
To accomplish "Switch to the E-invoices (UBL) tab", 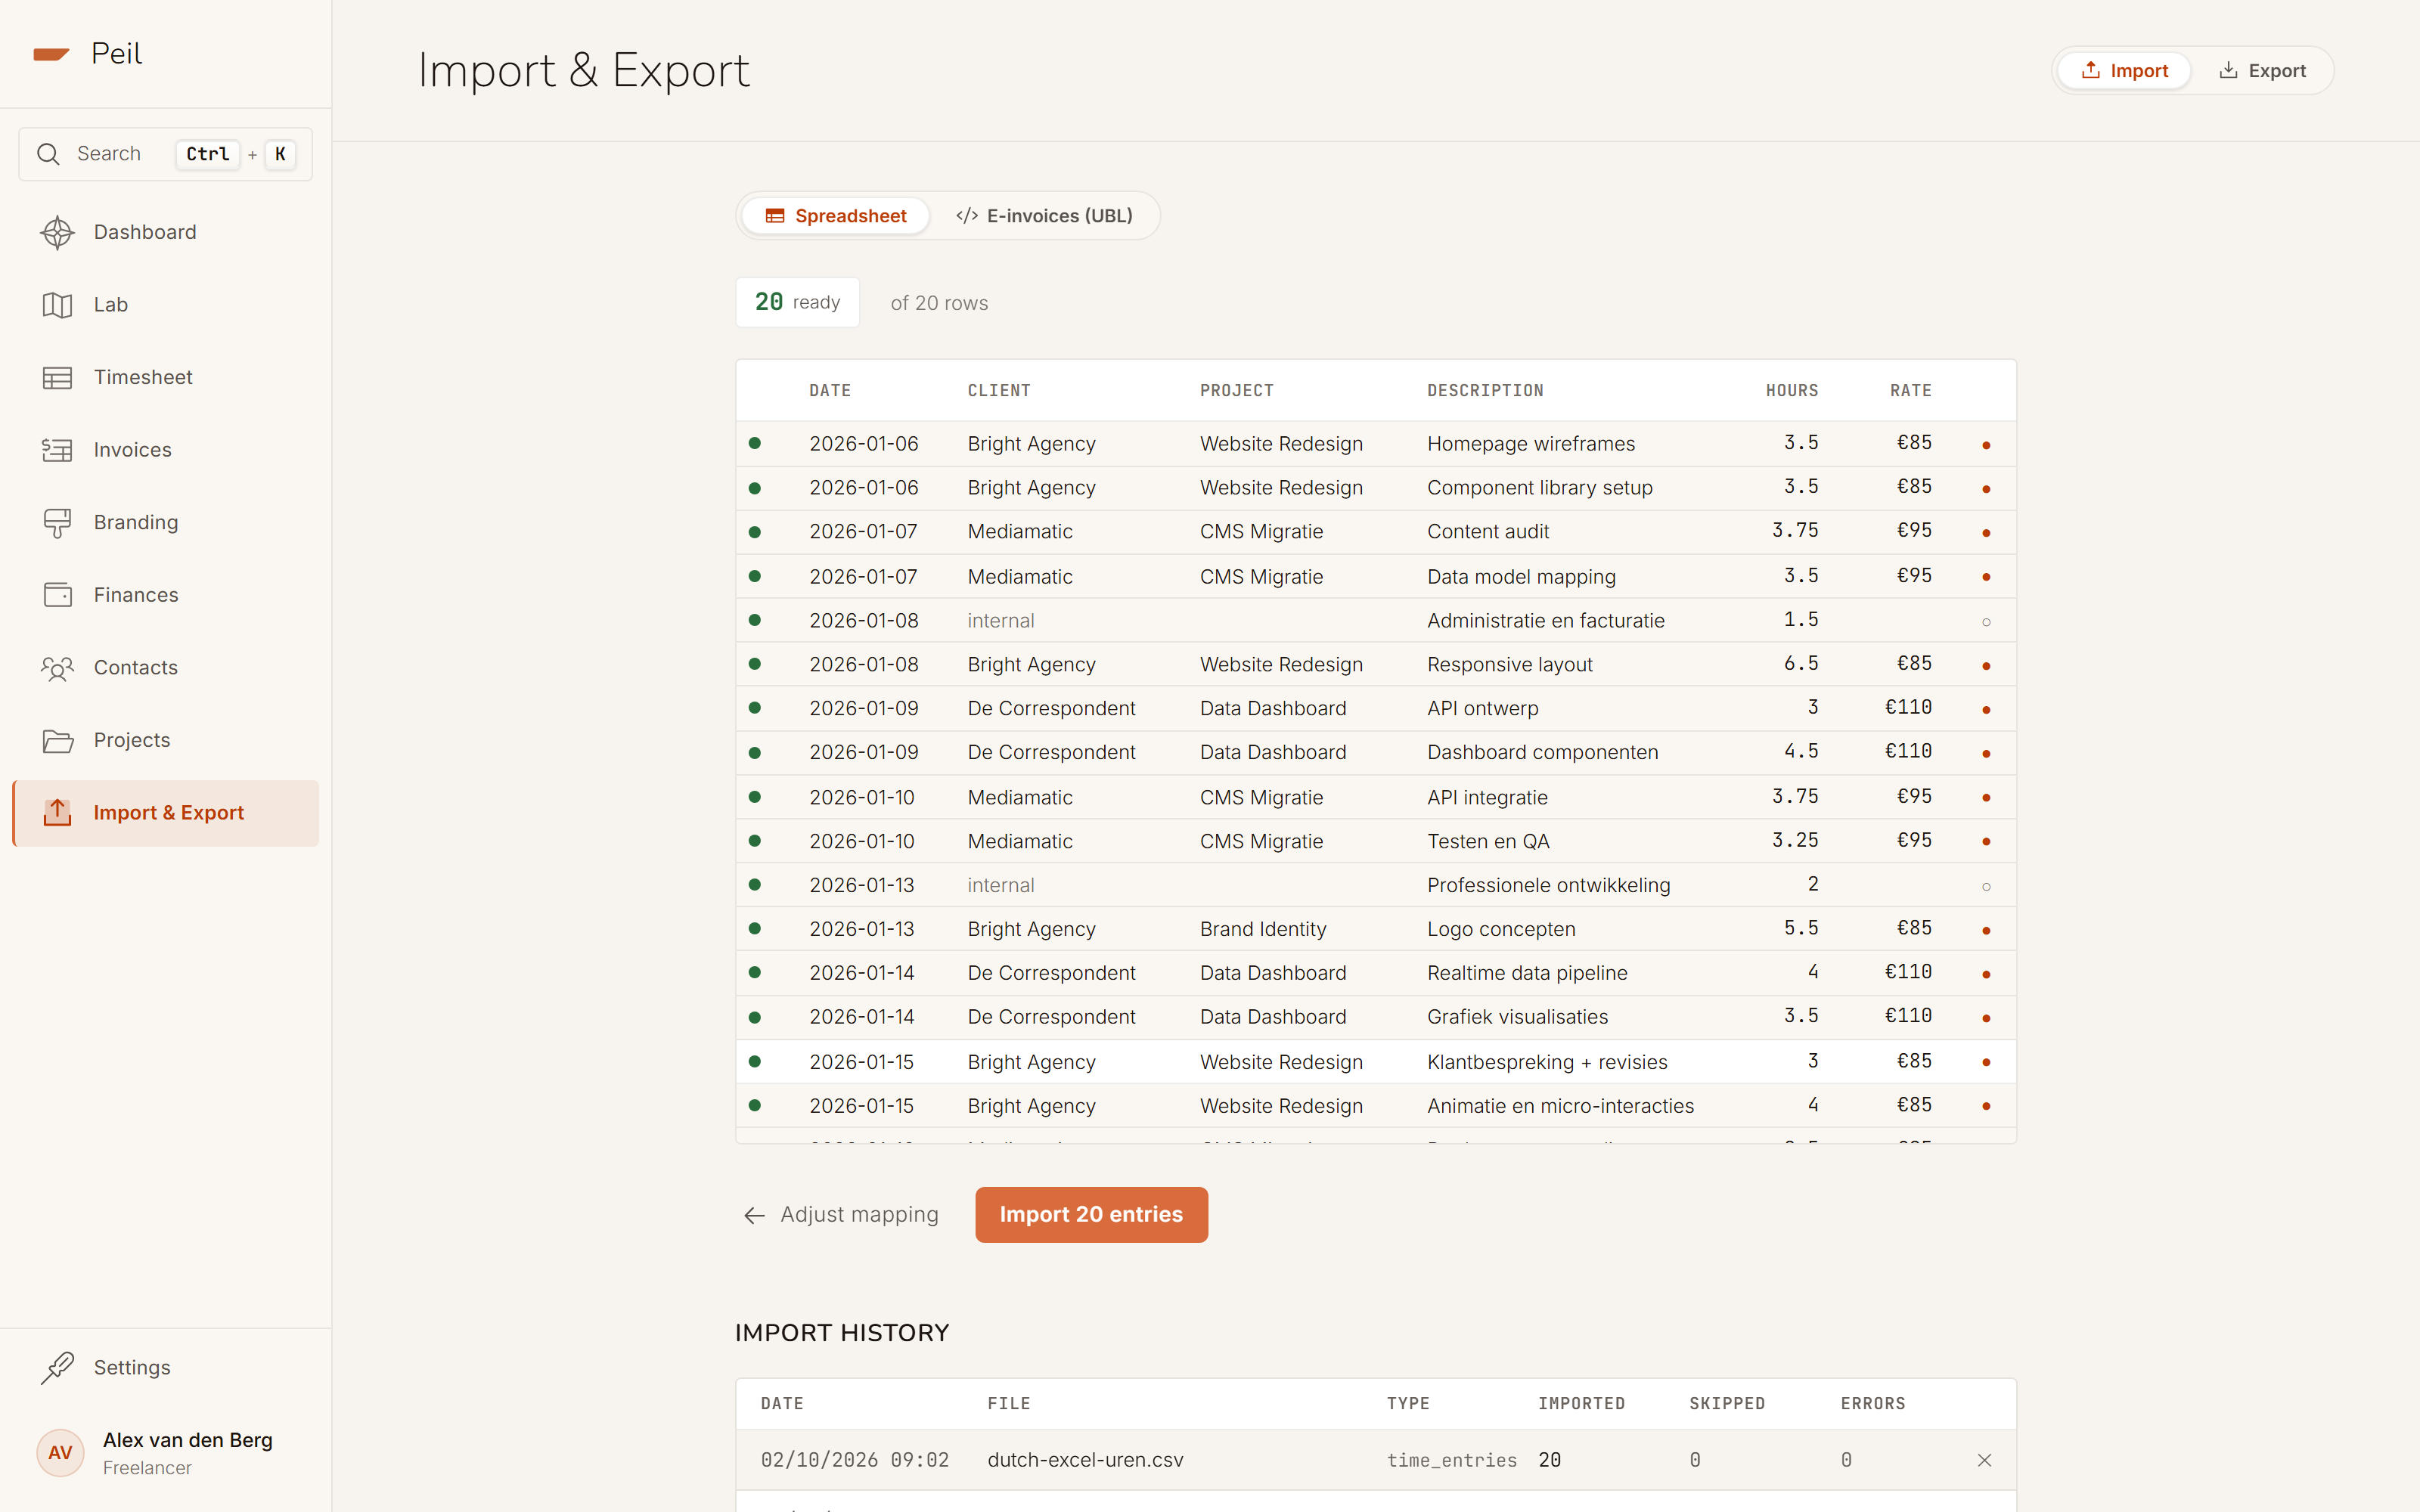I will (x=1044, y=216).
